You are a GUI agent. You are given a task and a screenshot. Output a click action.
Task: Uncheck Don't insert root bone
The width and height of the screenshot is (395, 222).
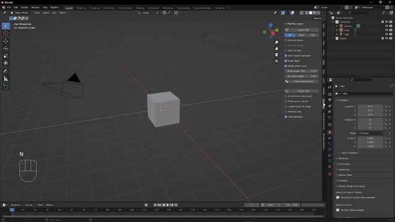286,55
